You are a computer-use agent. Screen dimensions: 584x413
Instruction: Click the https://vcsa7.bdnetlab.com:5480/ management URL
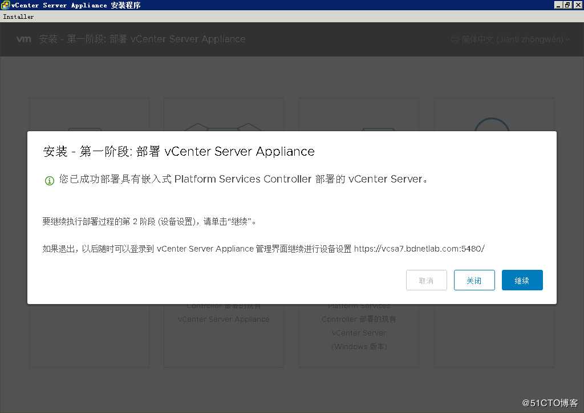point(419,248)
